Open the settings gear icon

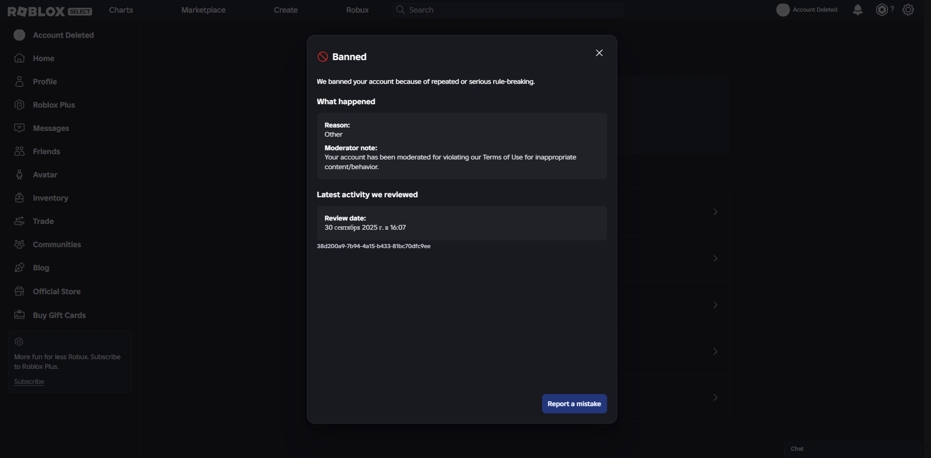(x=908, y=10)
